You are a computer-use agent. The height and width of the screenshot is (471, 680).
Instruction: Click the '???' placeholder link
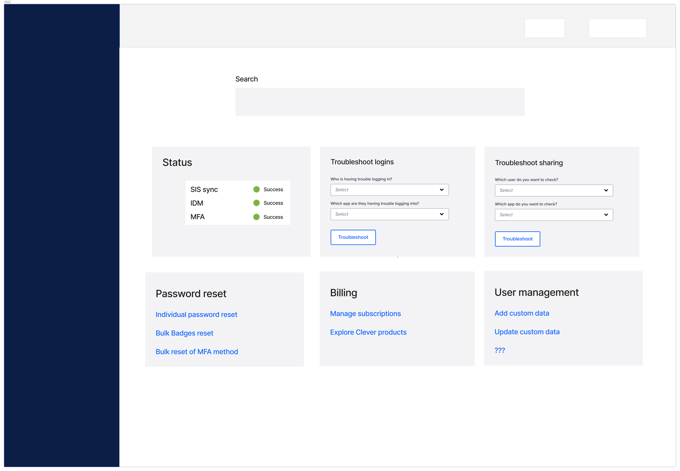click(500, 351)
